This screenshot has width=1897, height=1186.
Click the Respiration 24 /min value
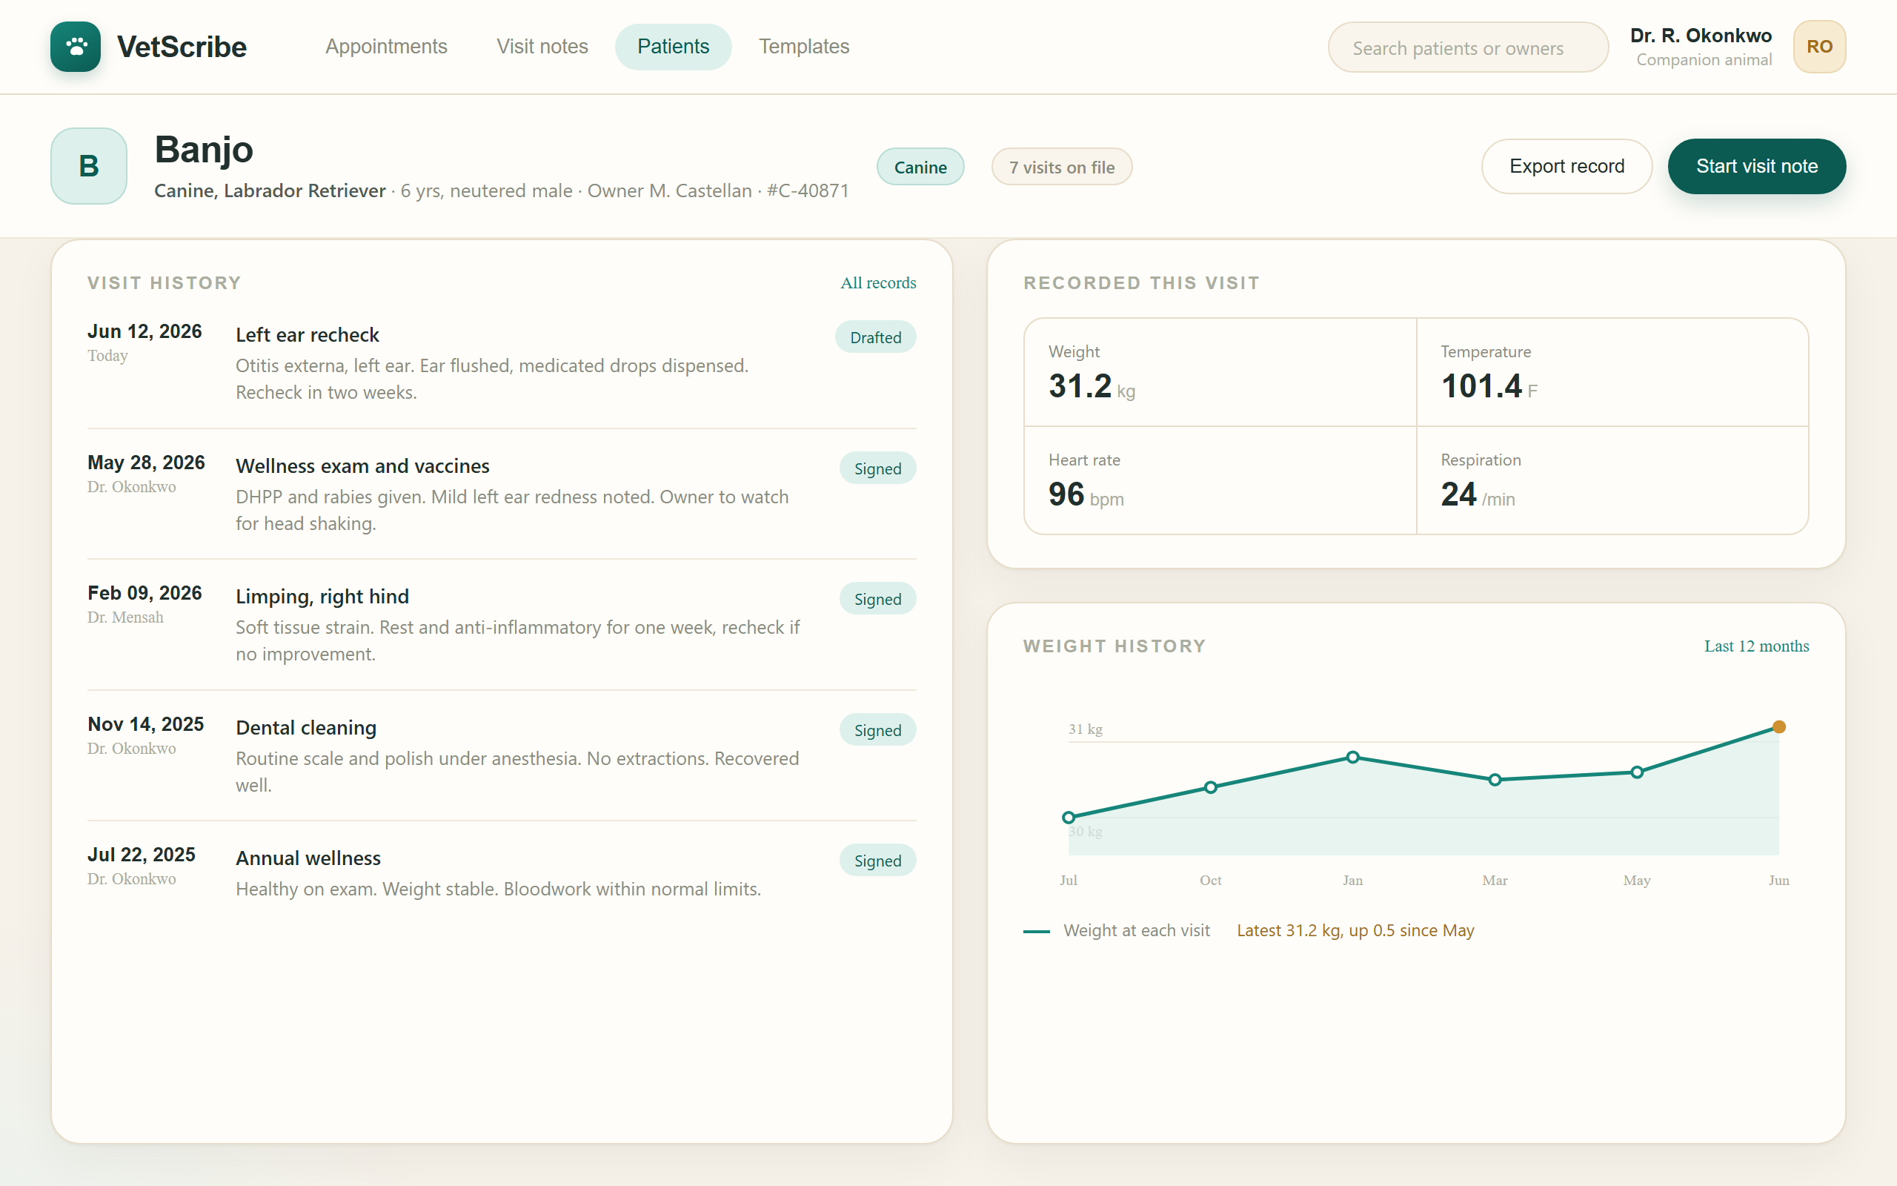(1478, 494)
